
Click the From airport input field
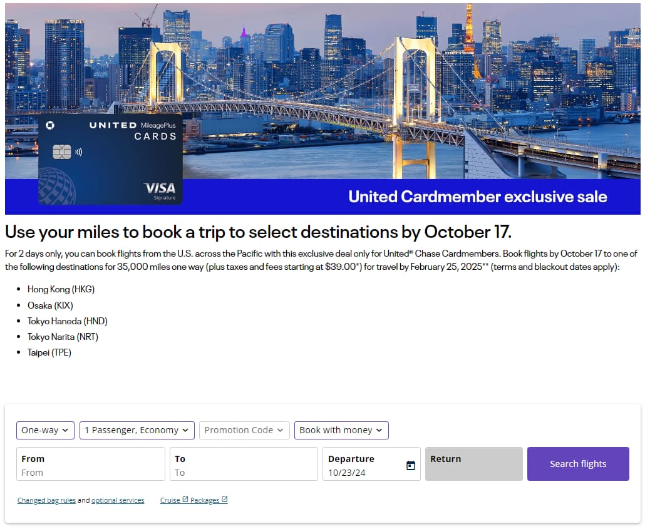91,472
